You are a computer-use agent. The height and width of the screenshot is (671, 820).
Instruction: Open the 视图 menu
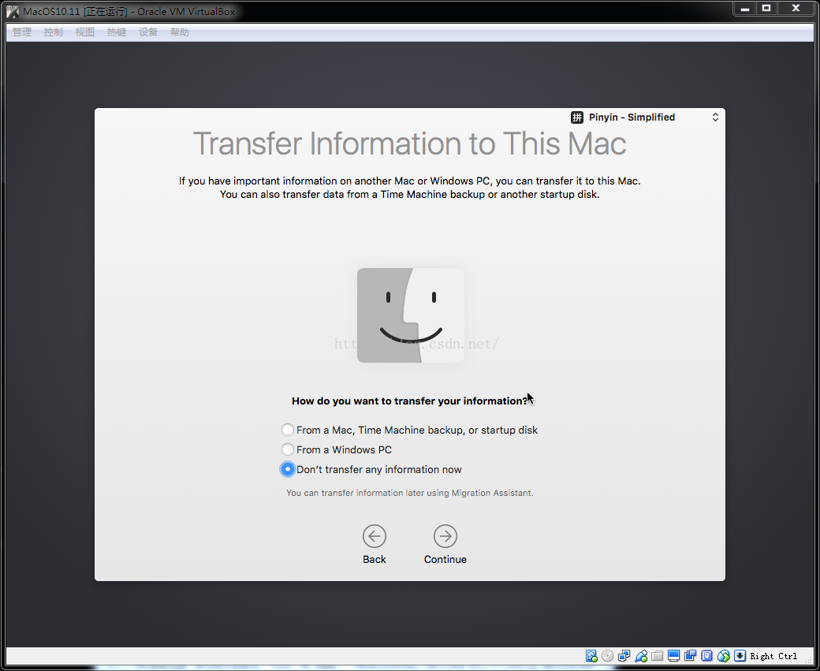click(x=84, y=32)
